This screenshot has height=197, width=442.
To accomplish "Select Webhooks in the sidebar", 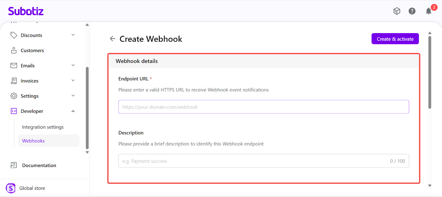I will (33, 141).
